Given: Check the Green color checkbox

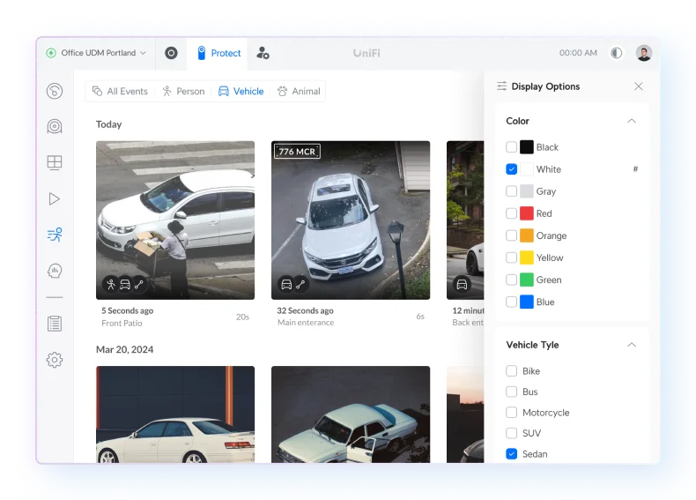Looking at the screenshot, I should pos(511,280).
